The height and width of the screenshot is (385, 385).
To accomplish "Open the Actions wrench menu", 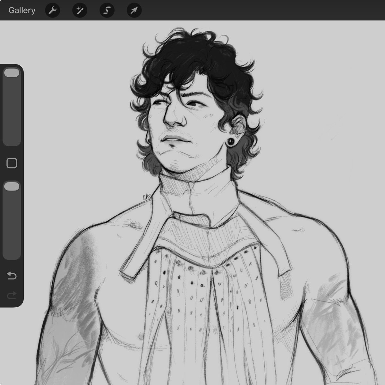I will click(52, 11).
